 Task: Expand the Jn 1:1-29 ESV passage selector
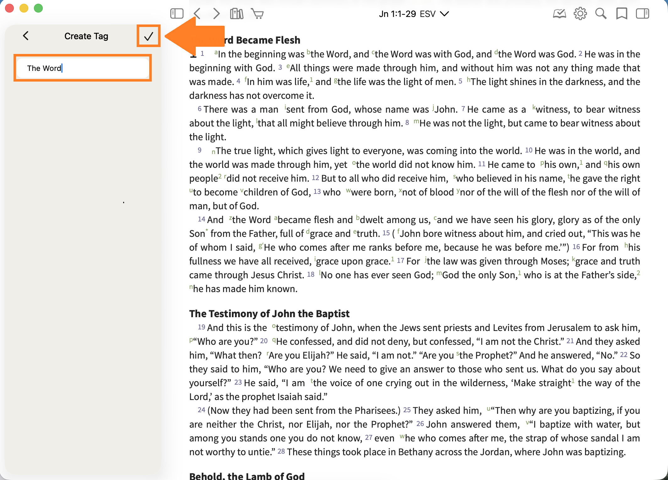point(414,14)
